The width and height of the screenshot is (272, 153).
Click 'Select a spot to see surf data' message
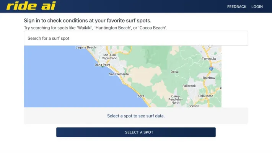(136, 116)
